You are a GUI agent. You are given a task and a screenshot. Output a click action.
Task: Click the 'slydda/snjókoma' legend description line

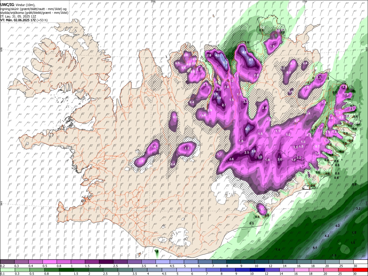point(34,13)
